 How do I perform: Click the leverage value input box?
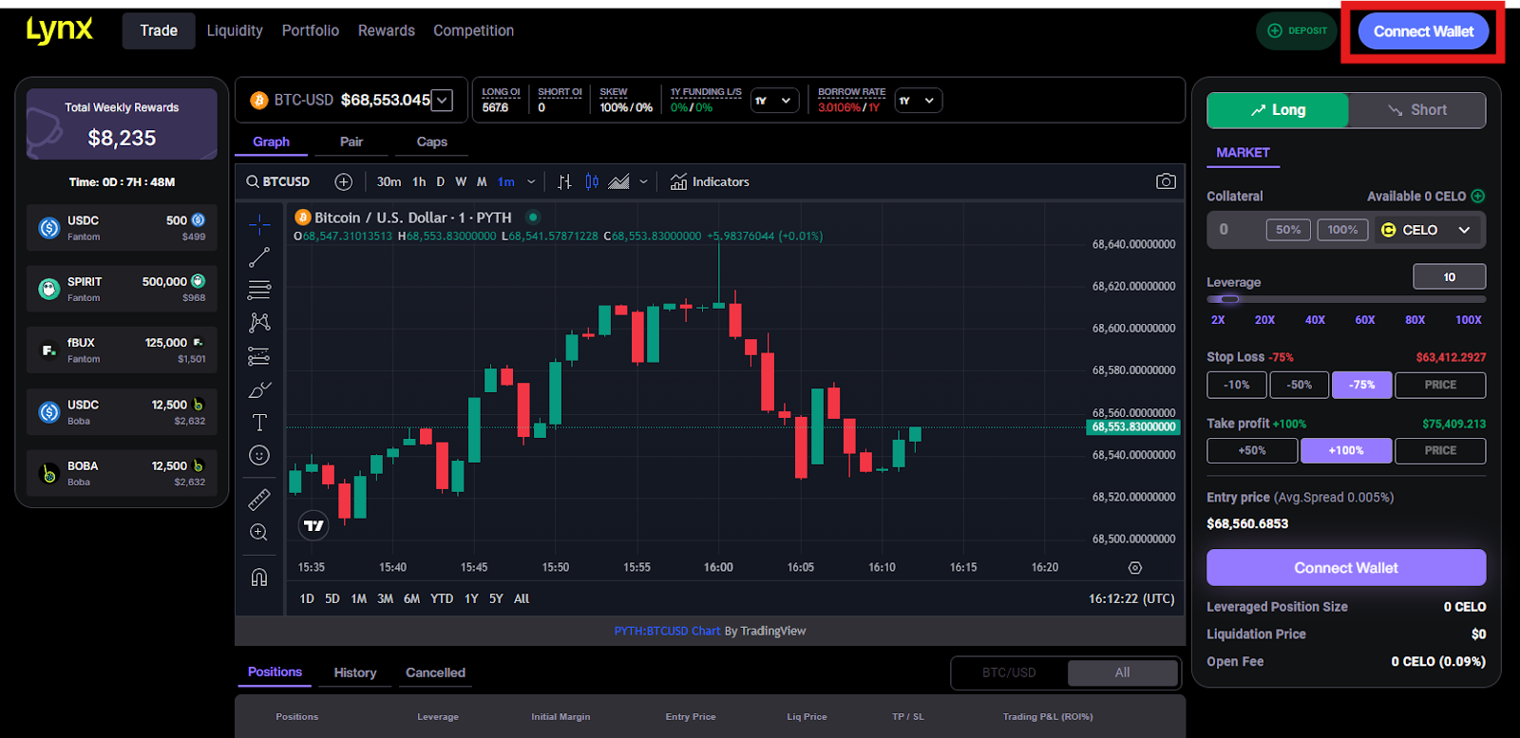coord(1450,276)
